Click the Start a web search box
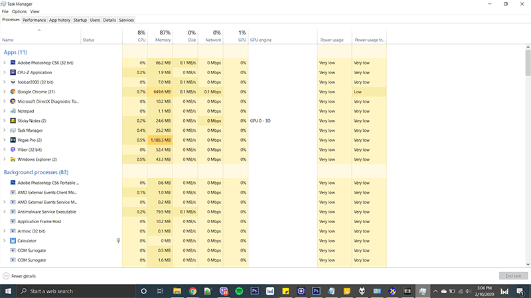 pos(76,291)
